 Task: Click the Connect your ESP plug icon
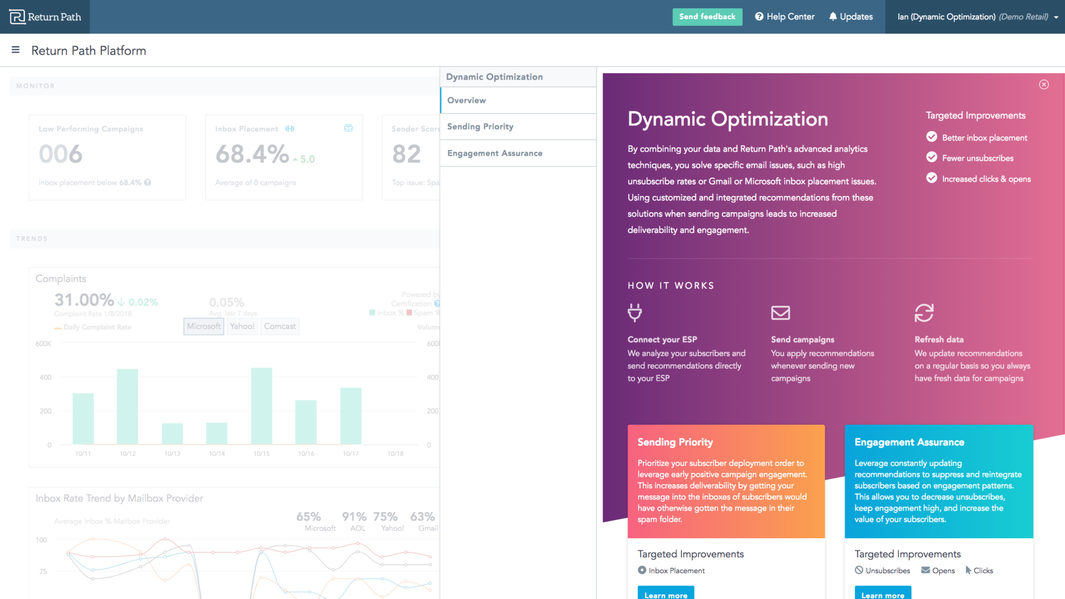coord(634,312)
